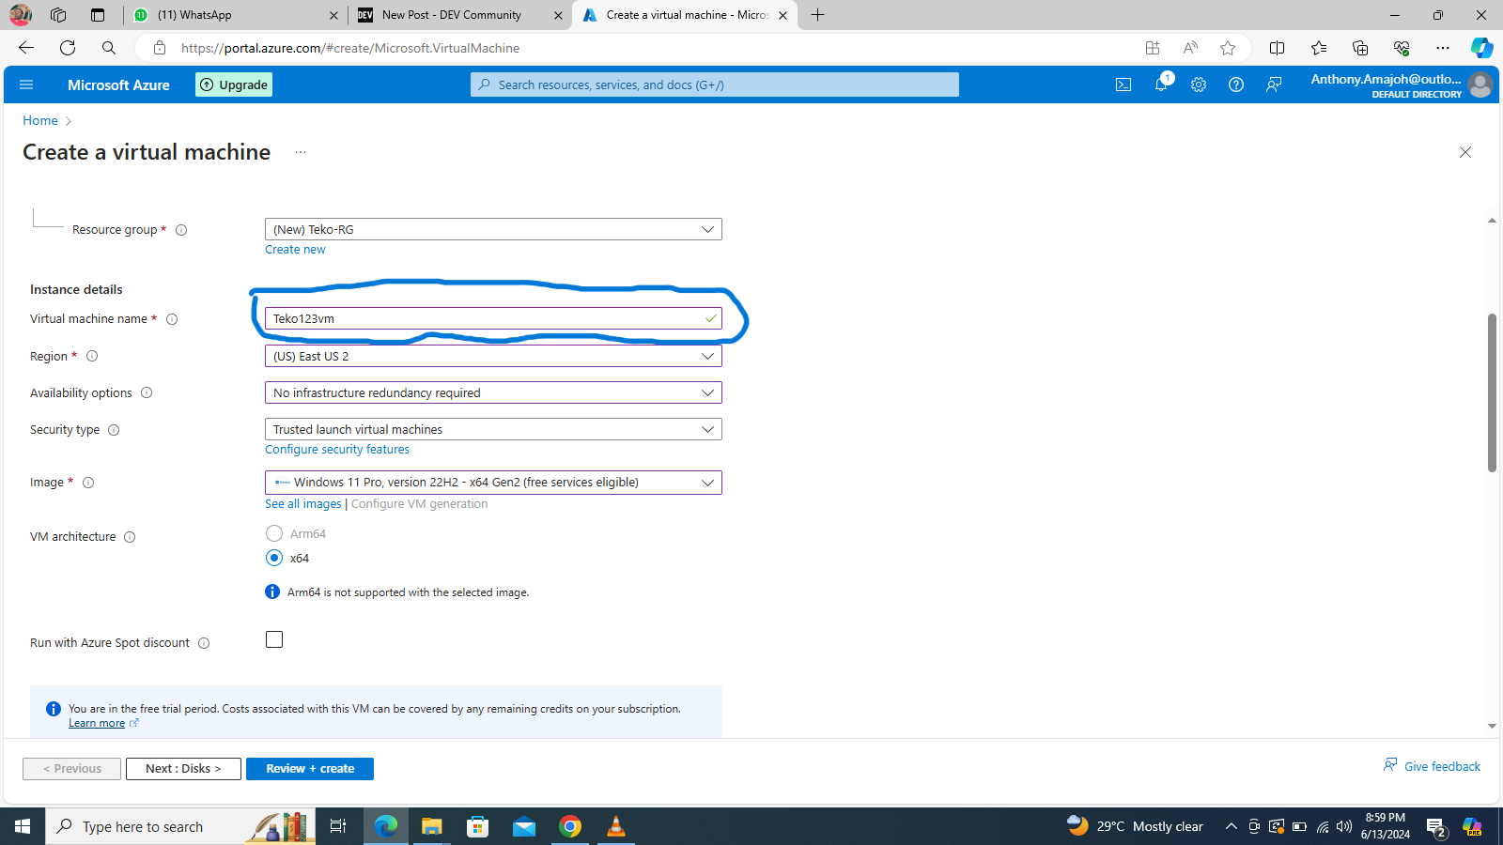The height and width of the screenshot is (845, 1503).
Task: Click the Virtual machine name field
Action: point(493,318)
